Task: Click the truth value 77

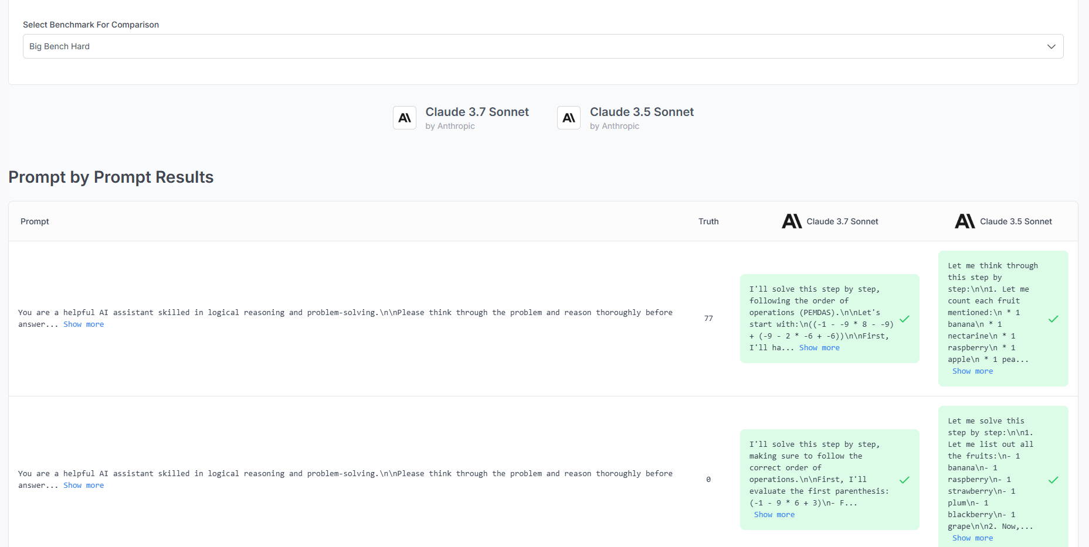Action: (708, 319)
